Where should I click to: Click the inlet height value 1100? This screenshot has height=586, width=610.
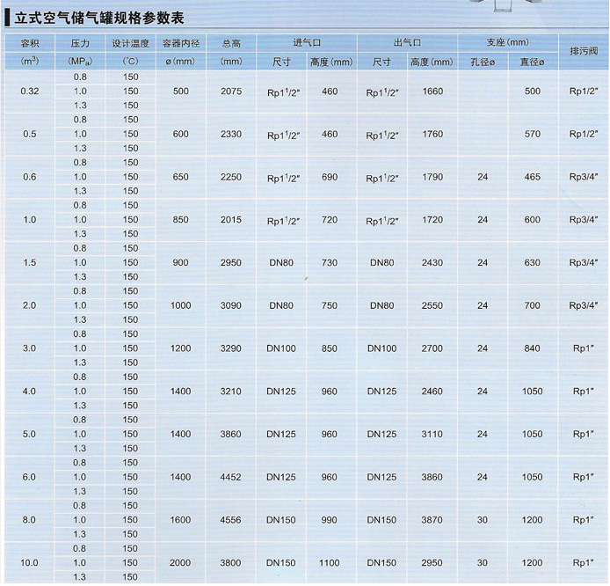tap(330, 563)
